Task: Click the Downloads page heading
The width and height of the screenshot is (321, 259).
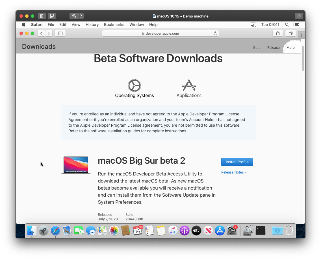Action: (x=39, y=47)
